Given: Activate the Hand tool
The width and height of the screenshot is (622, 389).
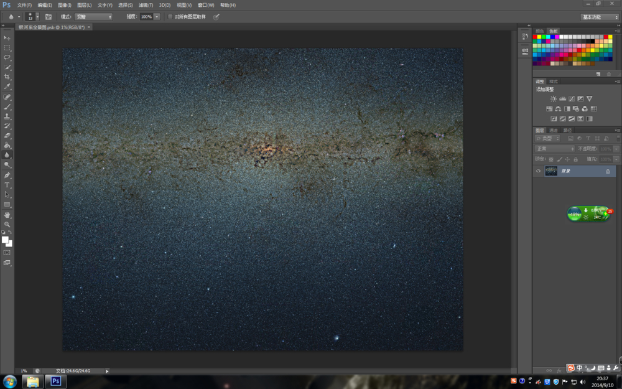Looking at the screenshot, I should tap(7, 215).
